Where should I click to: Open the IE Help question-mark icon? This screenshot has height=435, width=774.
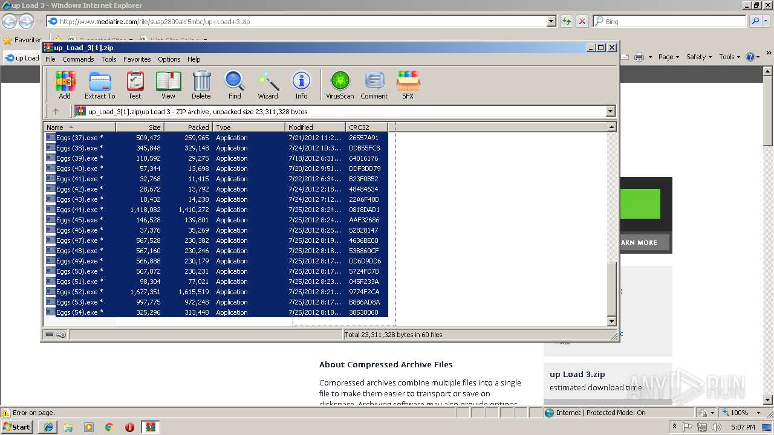750,57
